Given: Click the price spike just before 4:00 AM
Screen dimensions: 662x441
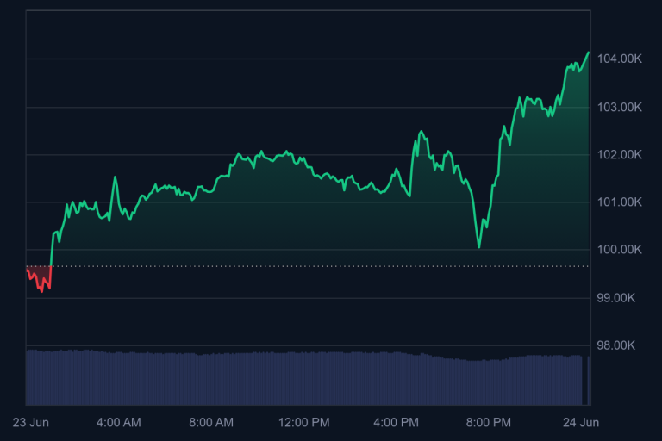Looking at the screenshot, I should 115,178.
